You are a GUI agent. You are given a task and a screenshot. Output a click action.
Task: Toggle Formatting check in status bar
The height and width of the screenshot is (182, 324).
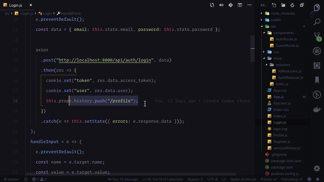click(x=292, y=179)
